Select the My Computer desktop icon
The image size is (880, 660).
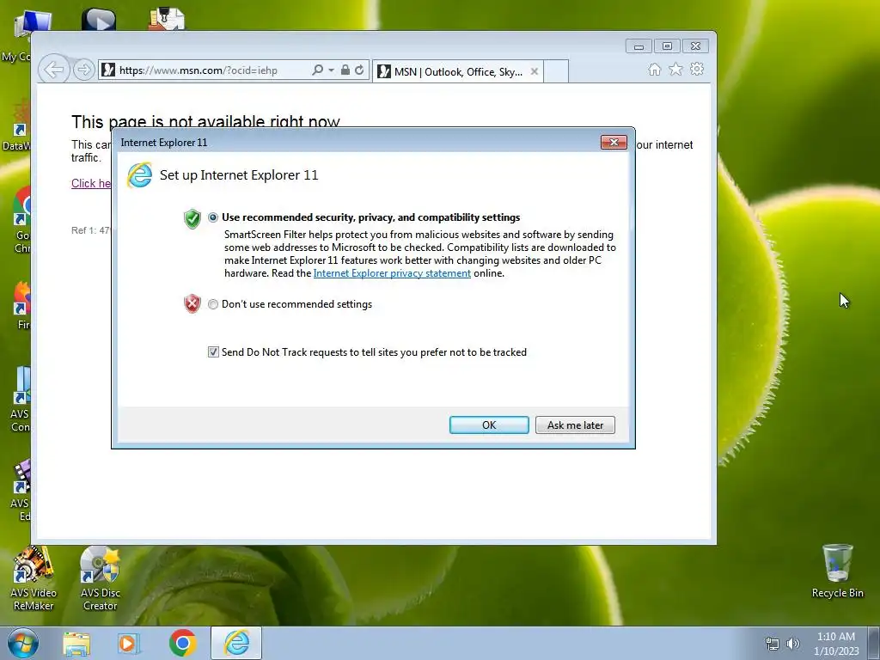[x=17, y=37]
